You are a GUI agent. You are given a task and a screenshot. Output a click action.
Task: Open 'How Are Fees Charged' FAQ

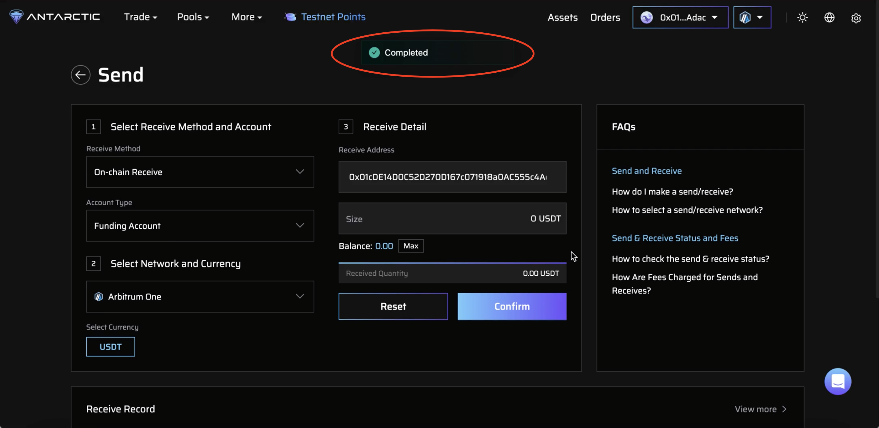(684, 284)
